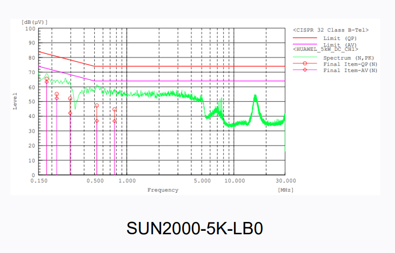Click the 0.150 x-axis tick label
This screenshot has height=253, width=395.
coord(39,181)
